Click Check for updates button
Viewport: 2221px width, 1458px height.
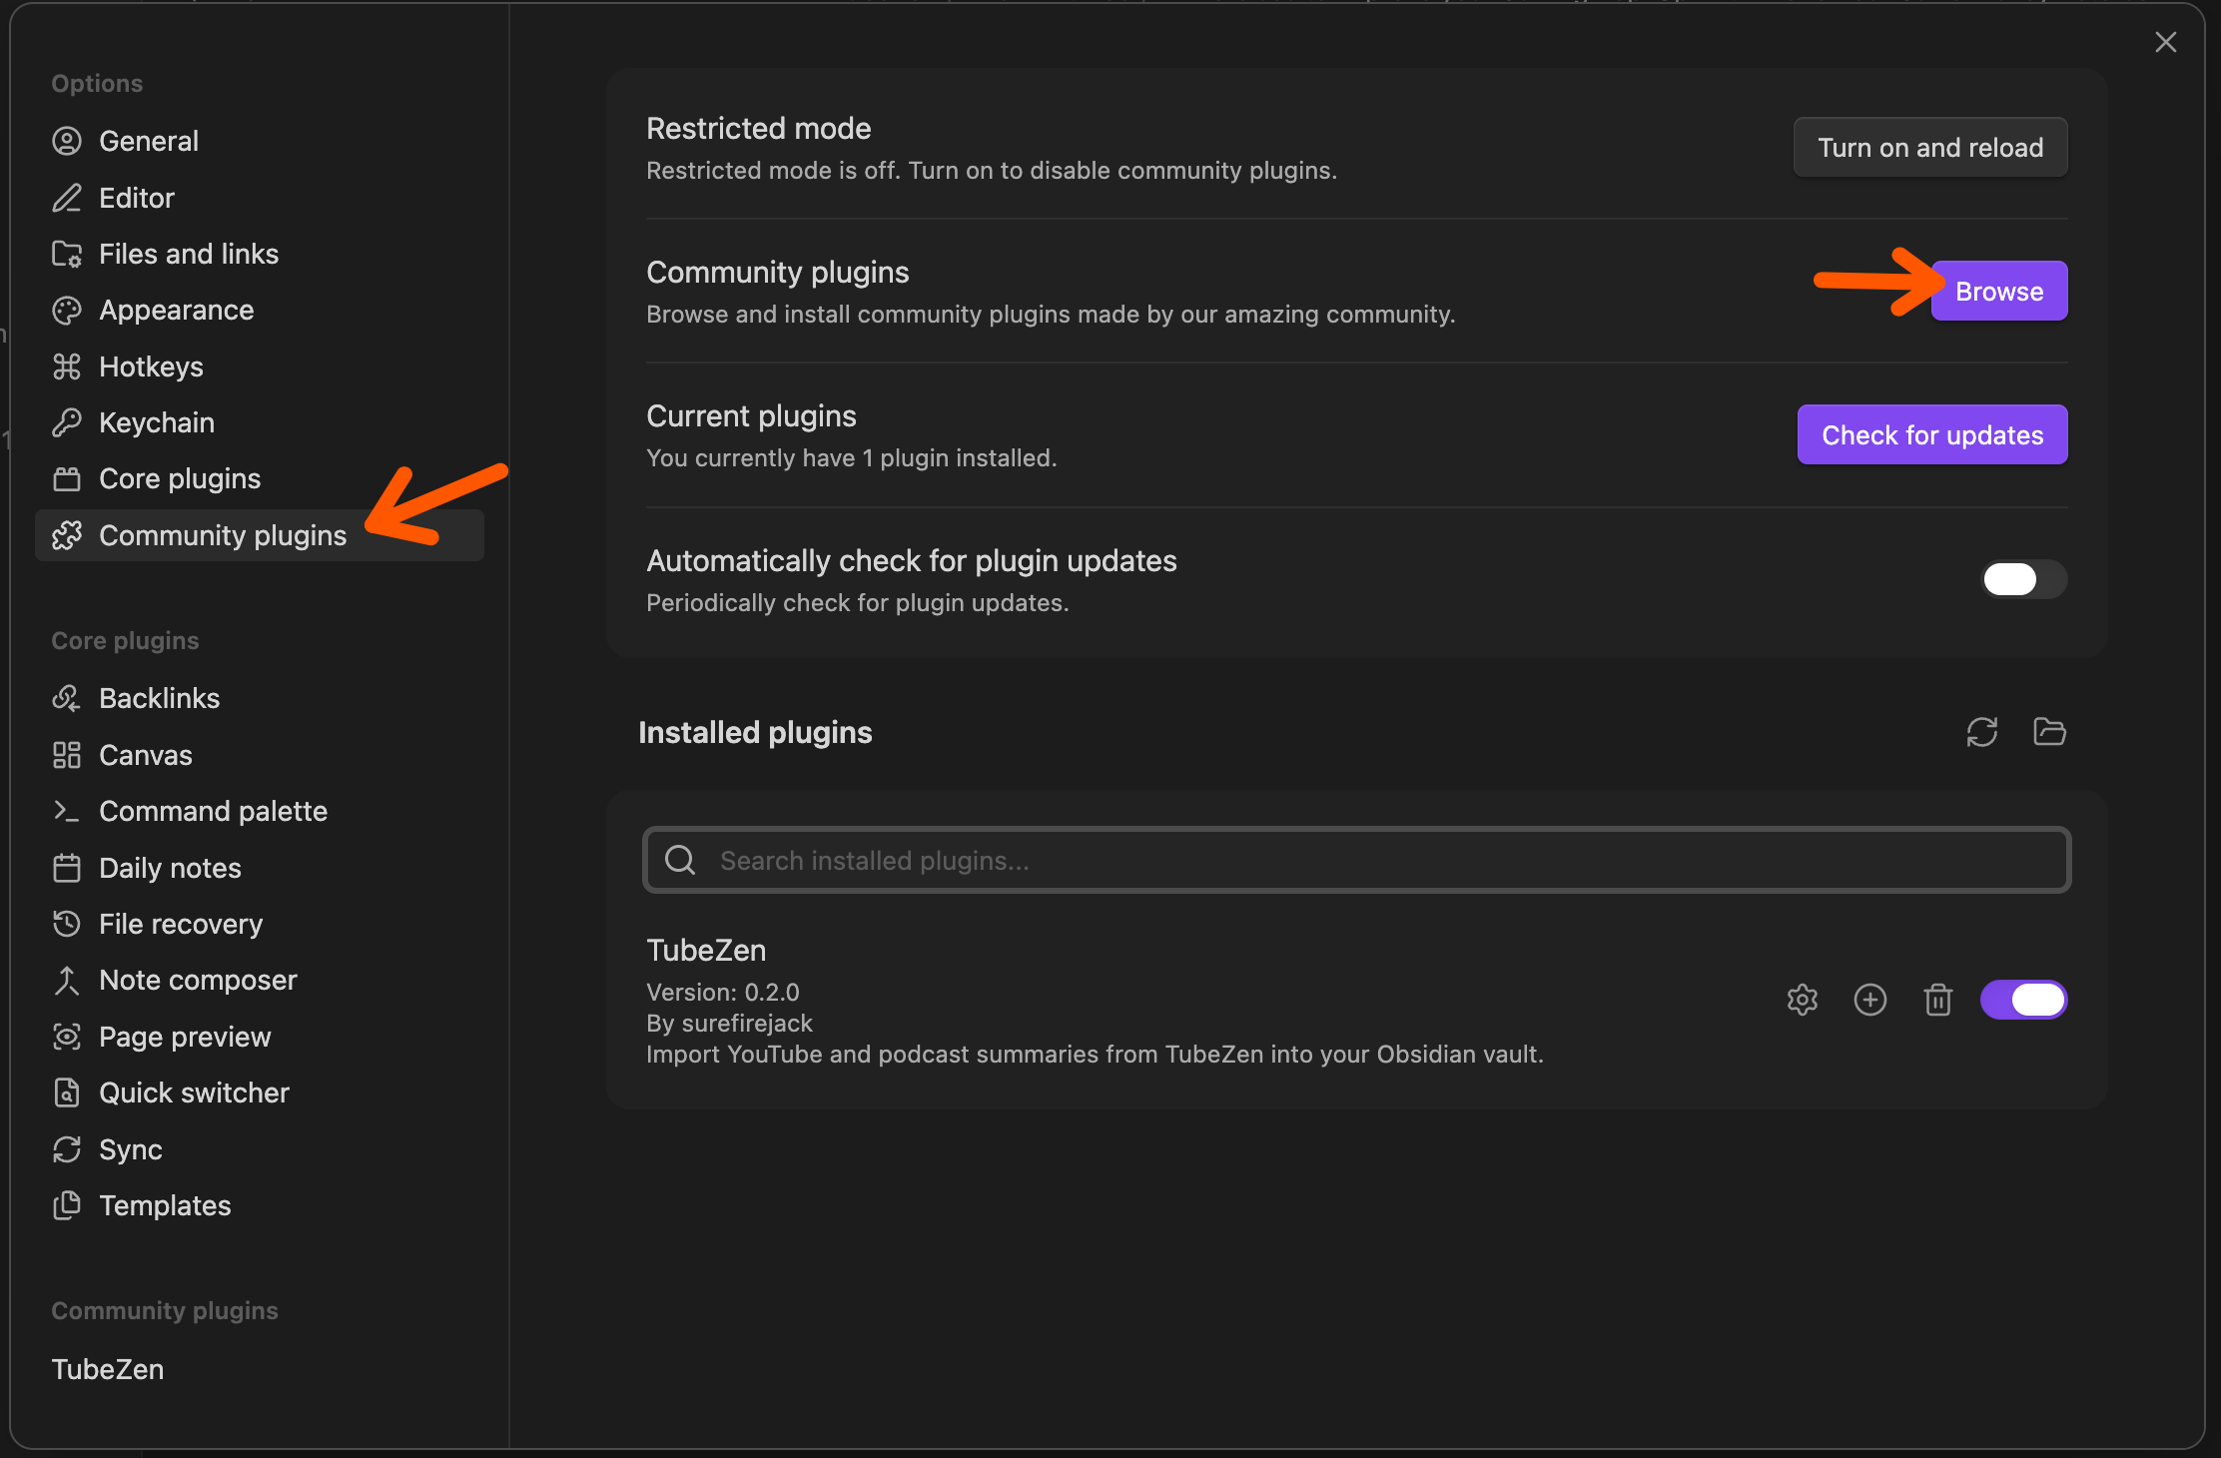pyautogui.click(x=1931, y=434)
